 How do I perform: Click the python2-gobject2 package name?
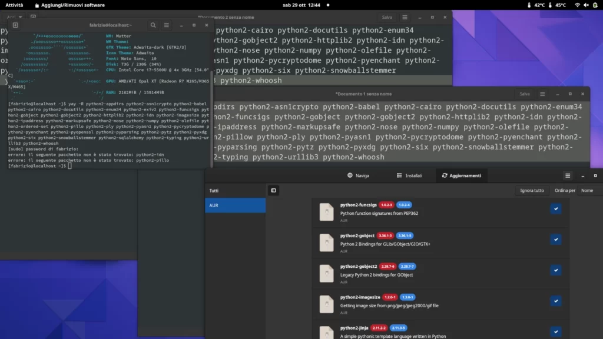(x=359, y=267)
